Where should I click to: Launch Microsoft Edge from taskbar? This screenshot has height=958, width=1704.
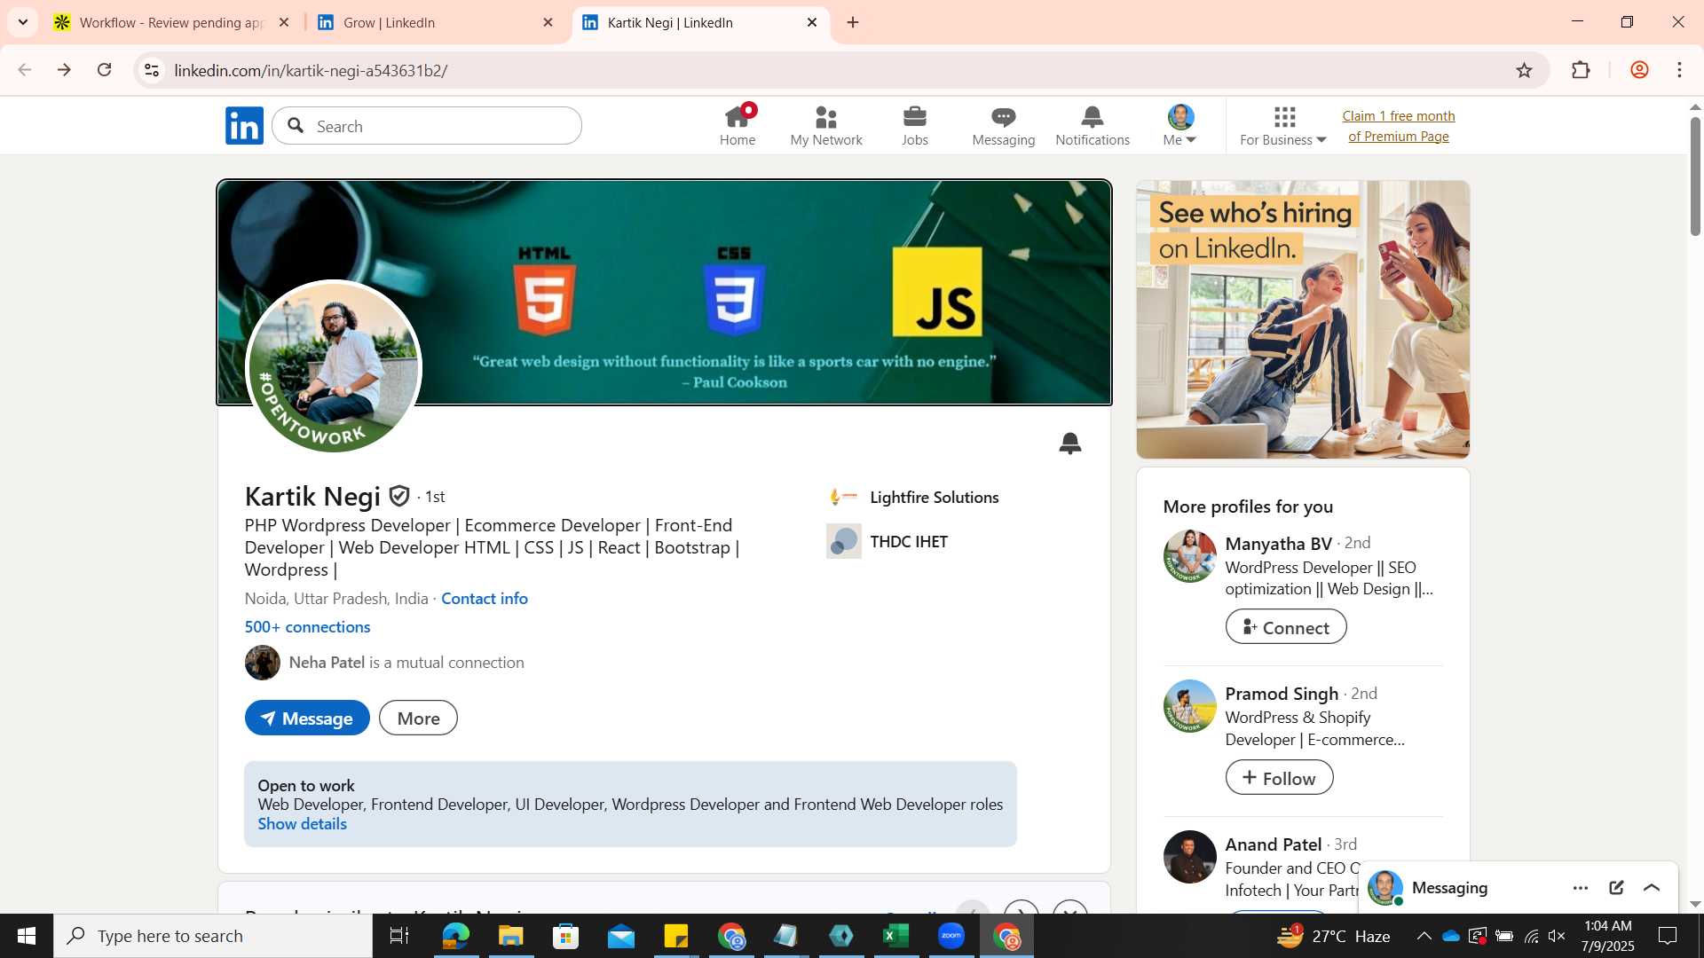(x=455, y=936)
